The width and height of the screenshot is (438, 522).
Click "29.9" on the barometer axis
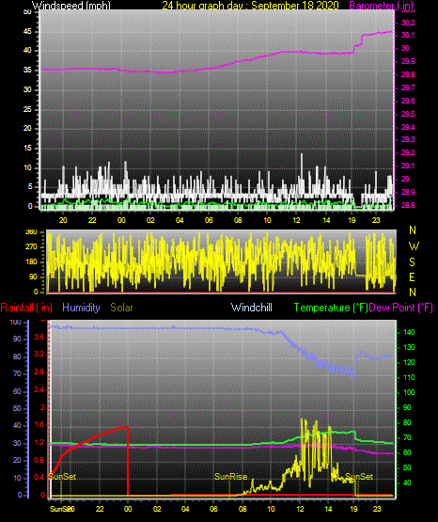[408, 61]
